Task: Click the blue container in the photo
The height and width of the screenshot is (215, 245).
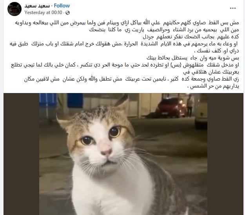Action: 75,101
